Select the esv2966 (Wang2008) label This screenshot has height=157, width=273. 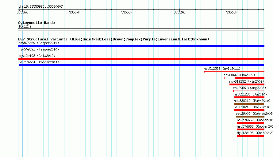tap(249, 88)
